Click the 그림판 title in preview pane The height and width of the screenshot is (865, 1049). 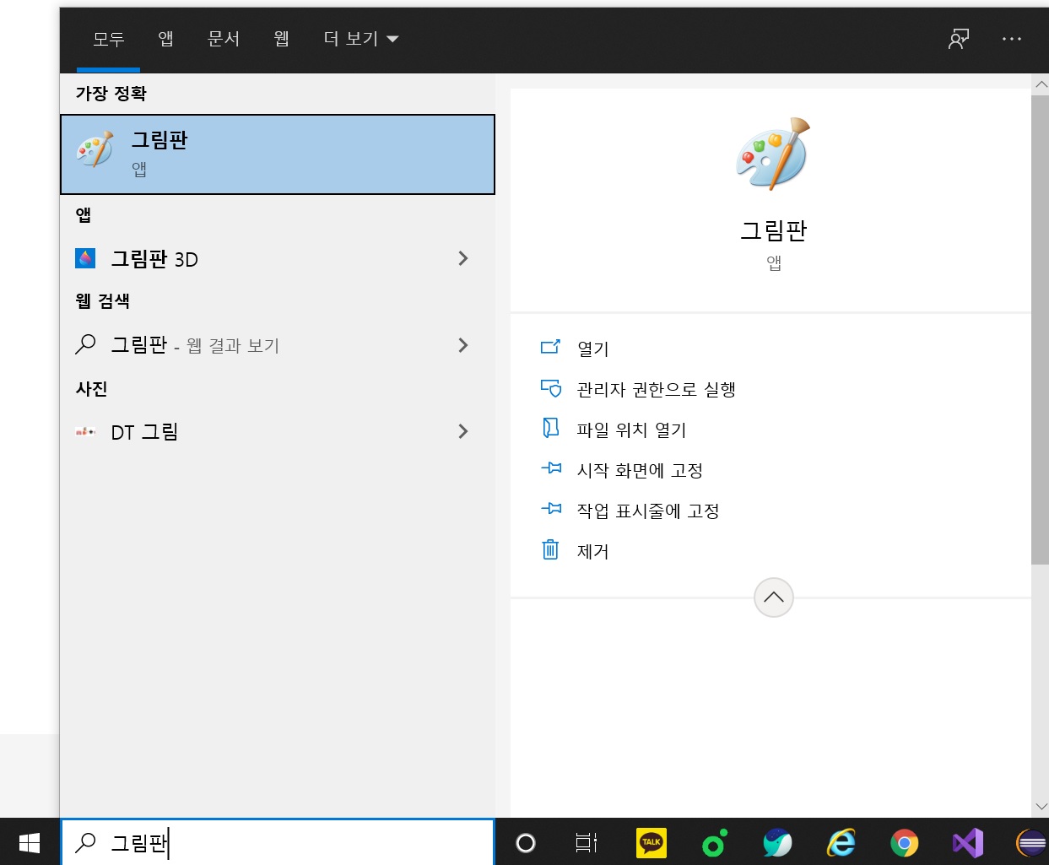(774, 230)
